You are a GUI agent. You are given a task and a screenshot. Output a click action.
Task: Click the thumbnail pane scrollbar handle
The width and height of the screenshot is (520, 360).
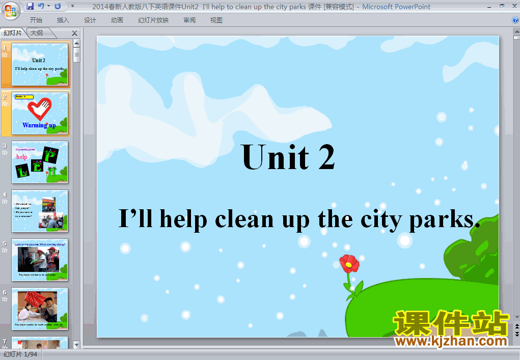(76, 55)
